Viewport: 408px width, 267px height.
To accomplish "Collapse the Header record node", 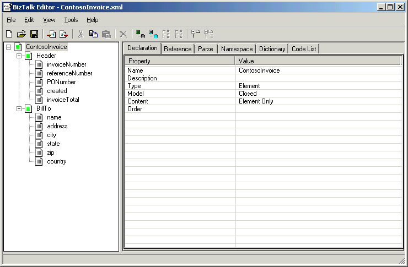I will [x=19, y=56].
